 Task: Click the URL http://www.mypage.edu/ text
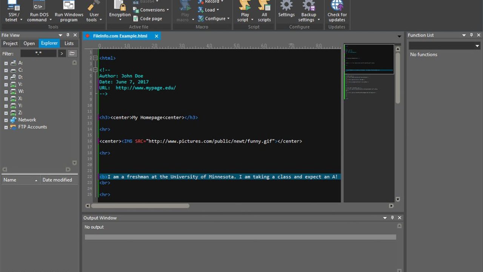[x=146, y=88]
